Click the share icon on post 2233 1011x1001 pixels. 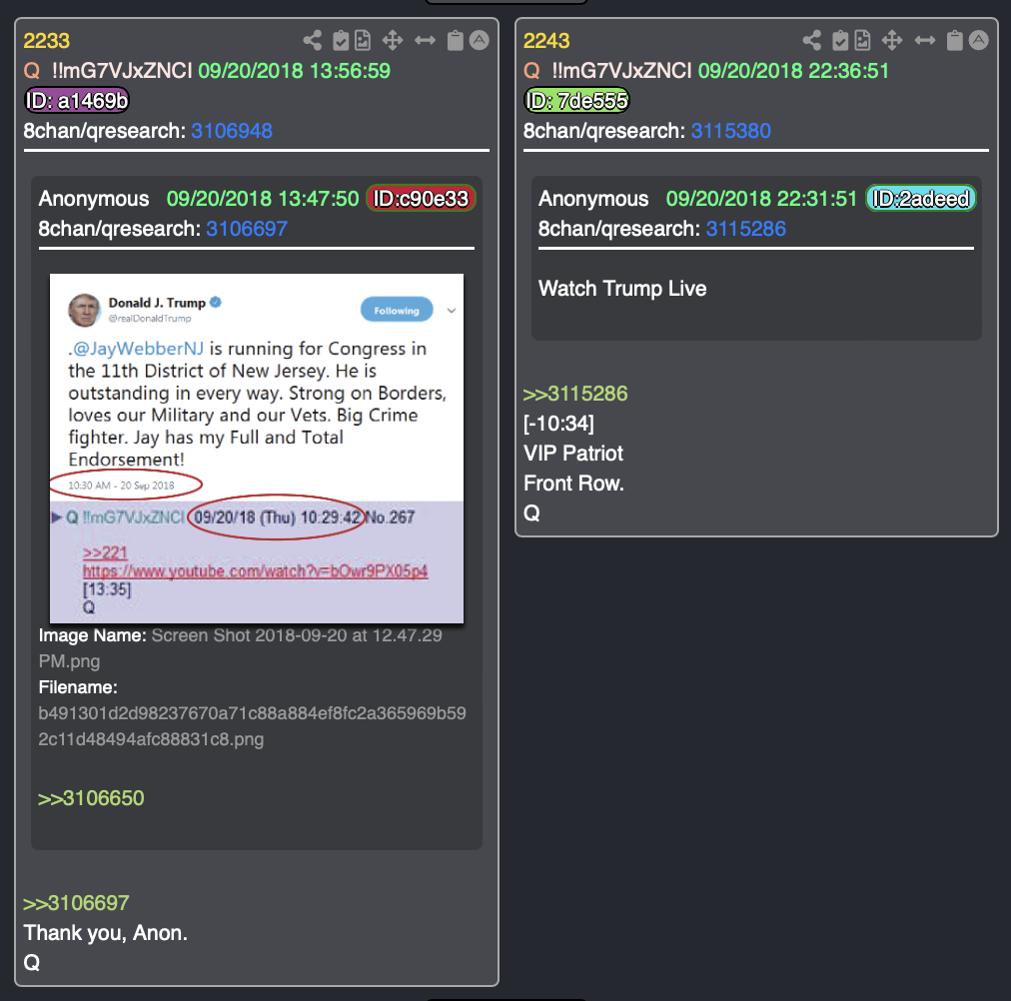tap(313, 41)
